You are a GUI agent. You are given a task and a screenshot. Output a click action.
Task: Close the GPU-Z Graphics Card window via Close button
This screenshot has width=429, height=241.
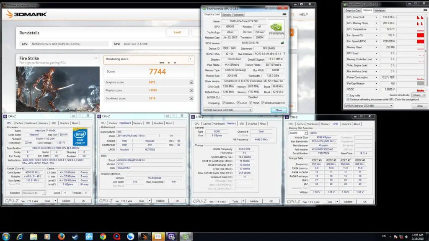(279, 110)
